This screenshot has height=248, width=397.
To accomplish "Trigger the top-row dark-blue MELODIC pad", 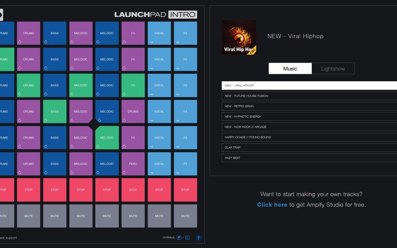I will [107, 33].
